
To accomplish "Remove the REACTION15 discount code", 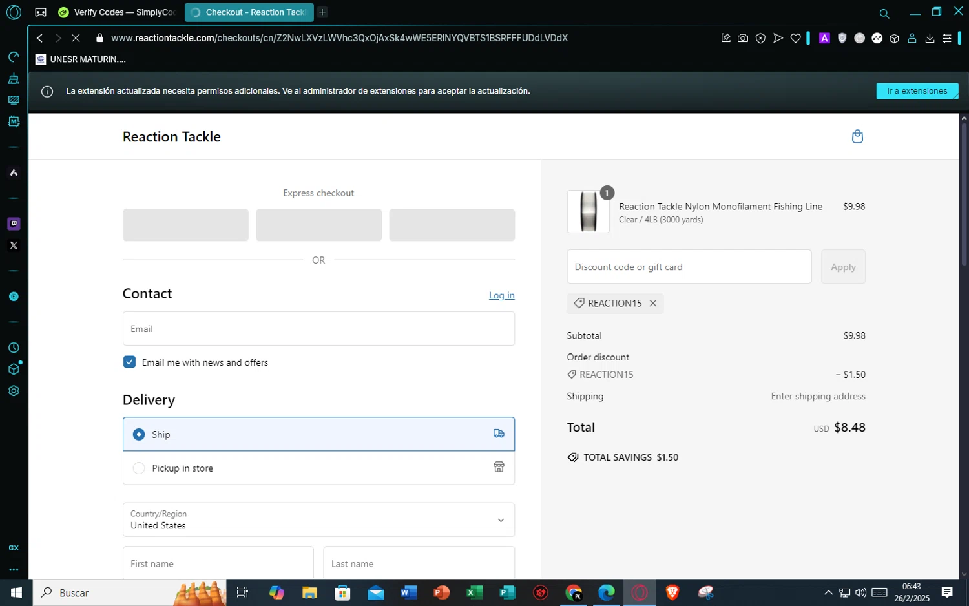I will pos(653,303).
